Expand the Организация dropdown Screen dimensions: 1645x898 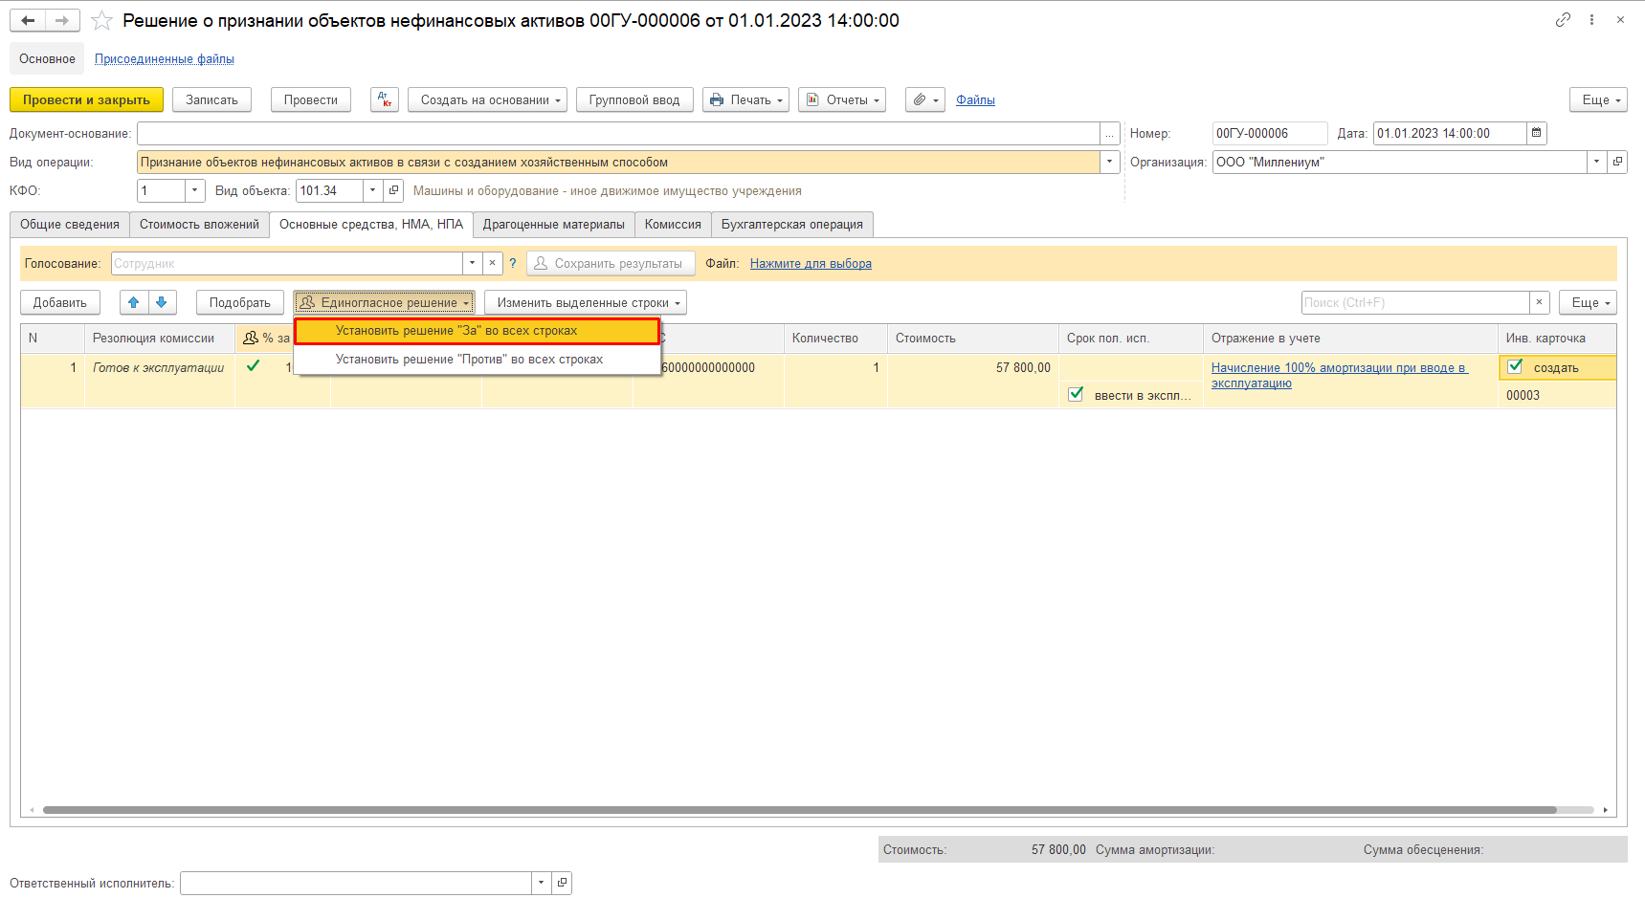[x=1596, y=162]
